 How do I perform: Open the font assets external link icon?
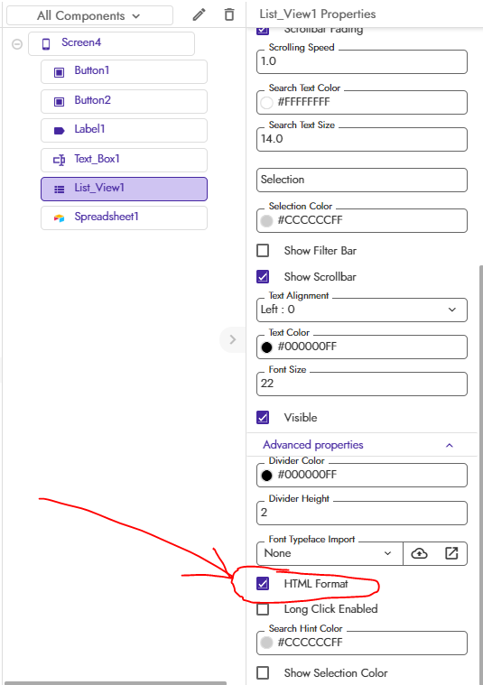pyautogui.click(x=451, y=553)
